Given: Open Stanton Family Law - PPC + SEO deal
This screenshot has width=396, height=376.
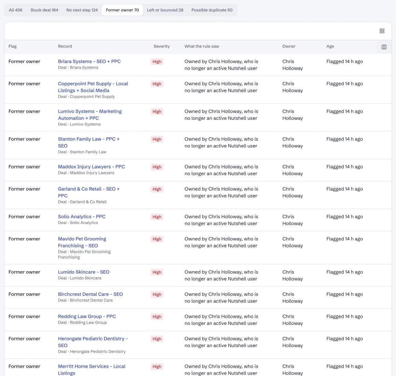Looking at the screenshot, I should [x=89, y=142].
